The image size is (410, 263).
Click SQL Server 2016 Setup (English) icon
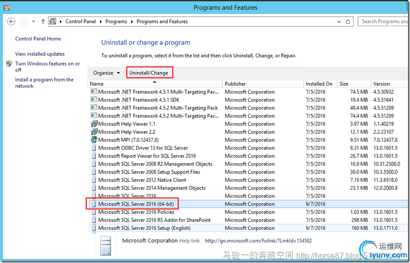click(93, 228)
